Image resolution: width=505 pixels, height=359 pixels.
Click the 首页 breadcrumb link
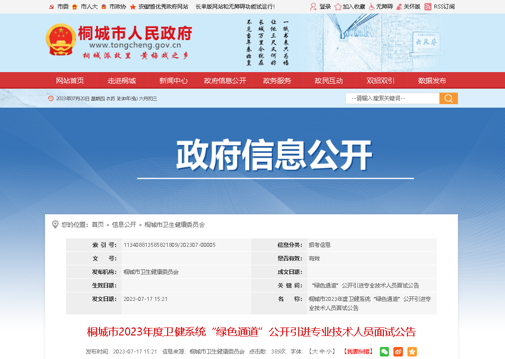(98, 225)
